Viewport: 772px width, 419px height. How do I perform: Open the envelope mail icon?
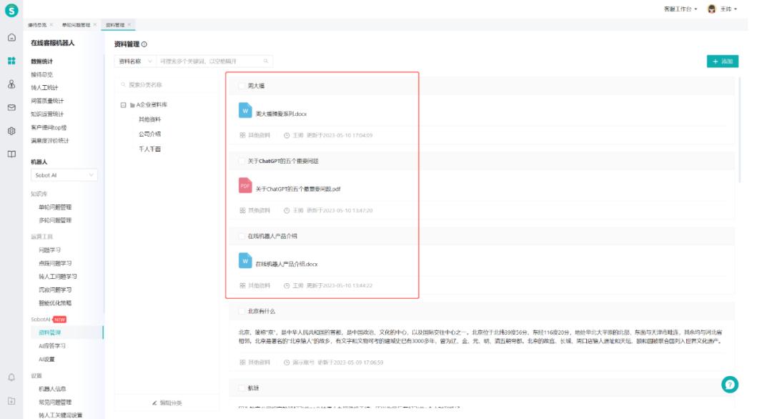tap(11, 107)
